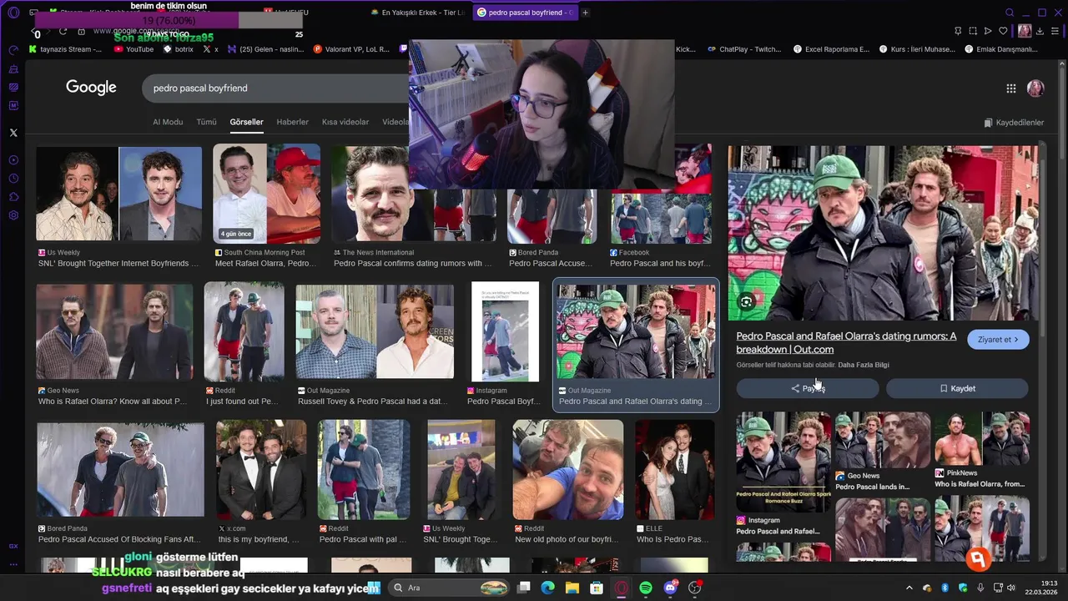Open Discord from the Windows taskbar
The width and height of the screenshot is (1068, 601).
[x=670, y=588]
